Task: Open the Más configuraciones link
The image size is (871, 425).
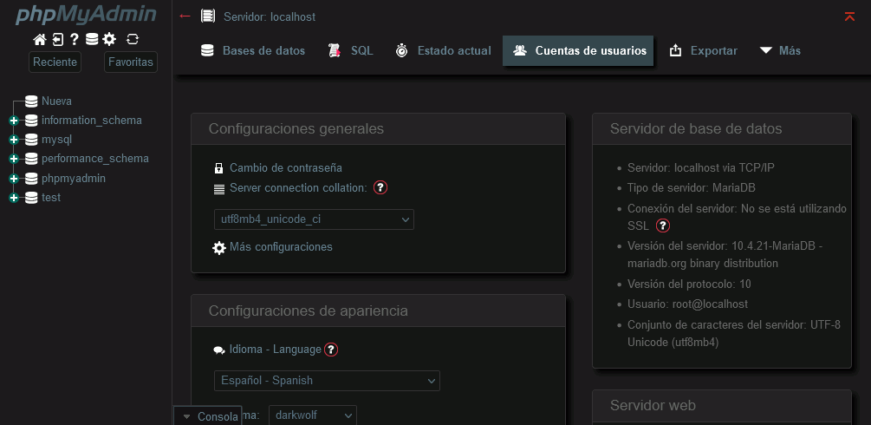Action: [281, 246]
